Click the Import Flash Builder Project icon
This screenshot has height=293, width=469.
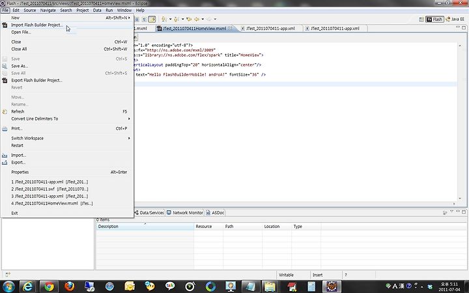[x=5, y=25]
